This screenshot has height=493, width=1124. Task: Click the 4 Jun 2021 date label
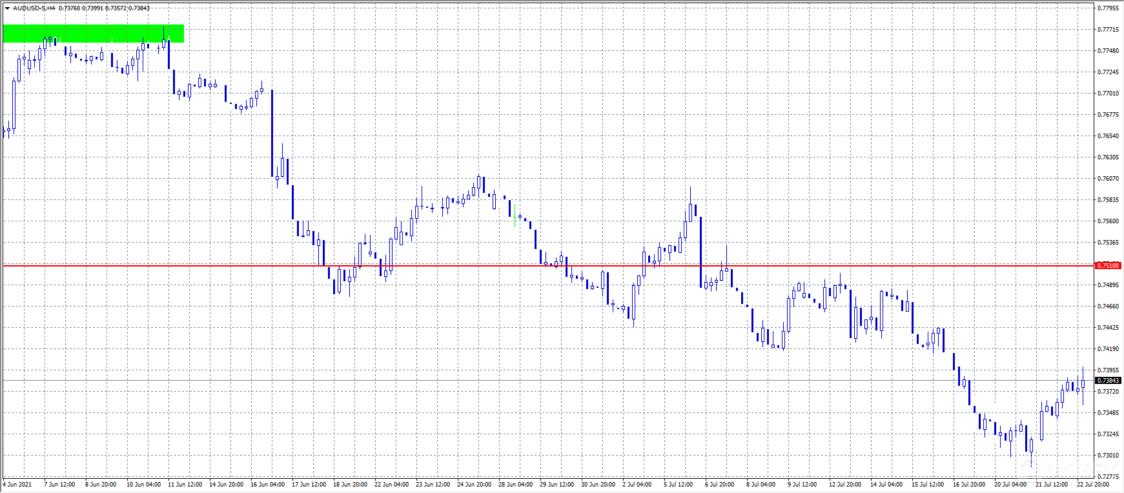point(18,485)
